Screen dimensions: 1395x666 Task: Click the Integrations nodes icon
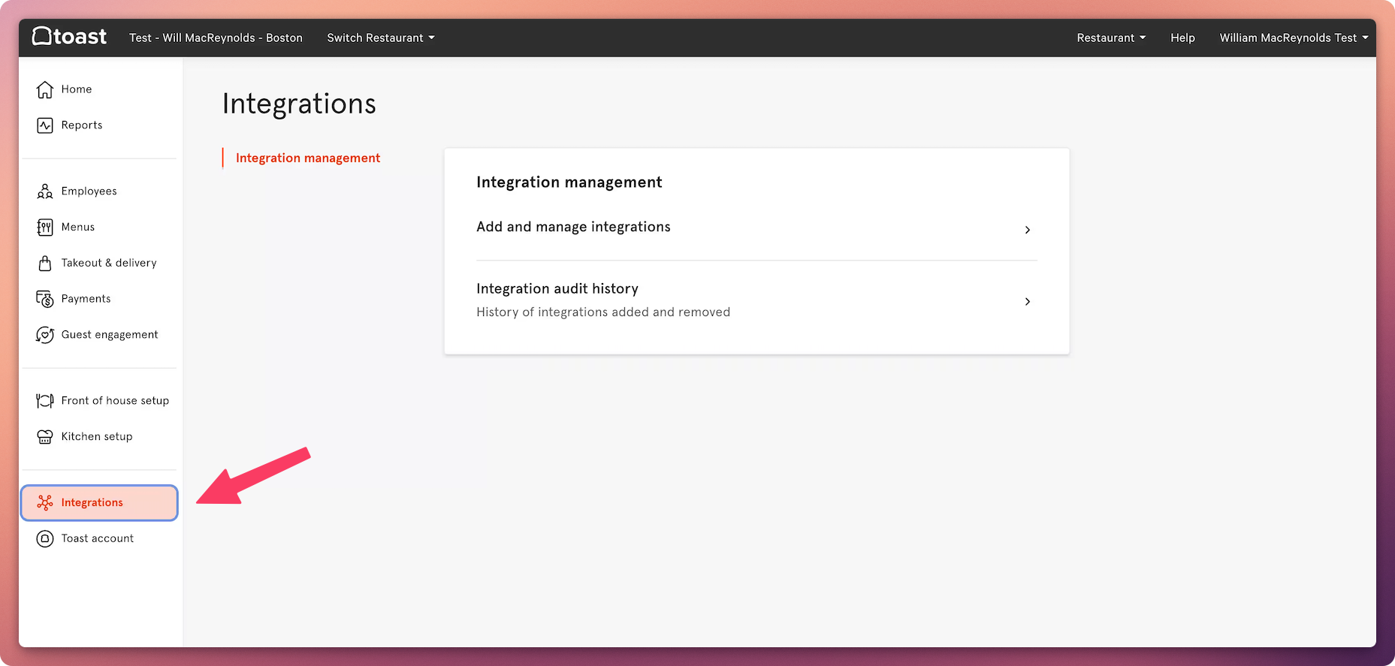45,503
